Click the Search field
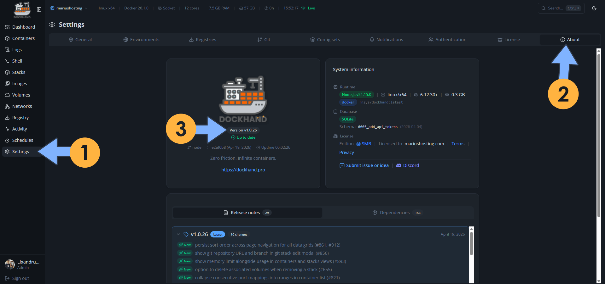 (558, 8)
